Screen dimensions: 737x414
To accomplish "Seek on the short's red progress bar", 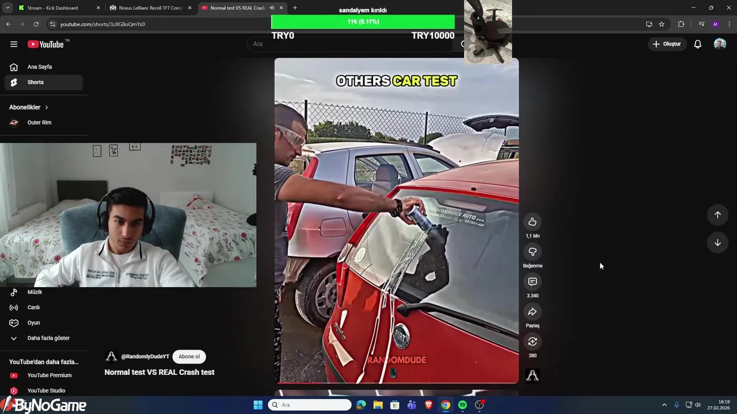I will tap(396, 382).
